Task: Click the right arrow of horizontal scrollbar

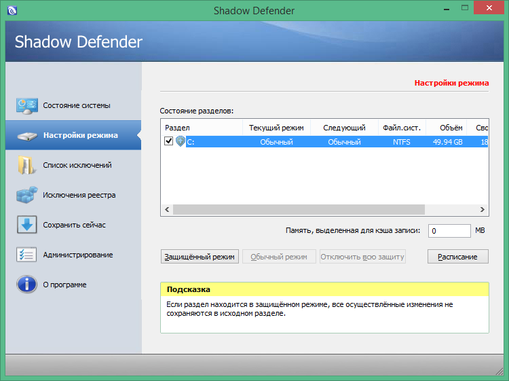Action: [483, 209]
